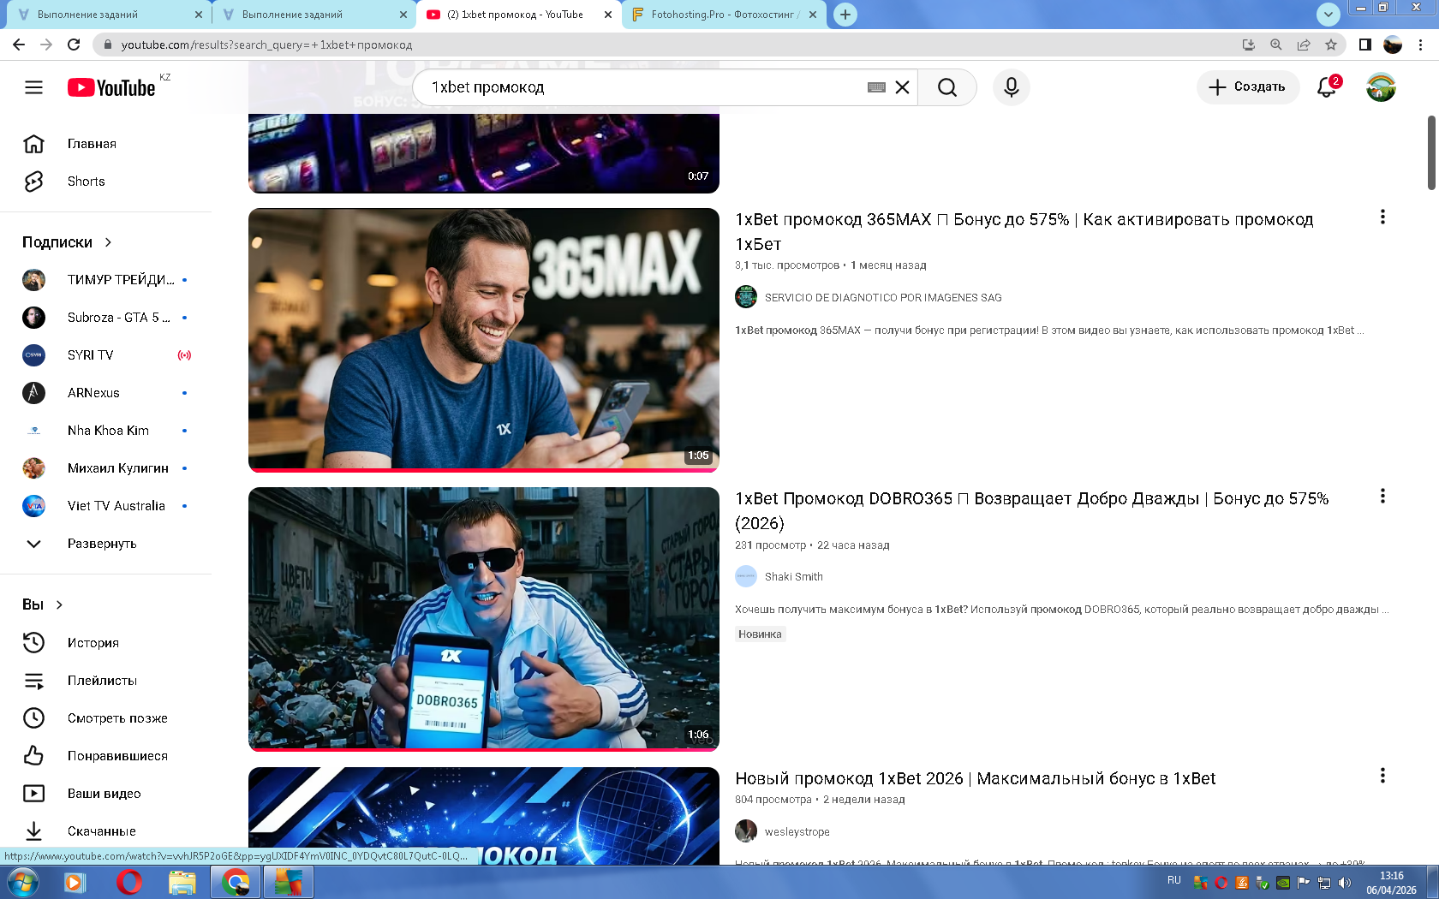Open Viet TV Australia channel
This screenshot has width=1439, height=899.
[x=105, y=506]
